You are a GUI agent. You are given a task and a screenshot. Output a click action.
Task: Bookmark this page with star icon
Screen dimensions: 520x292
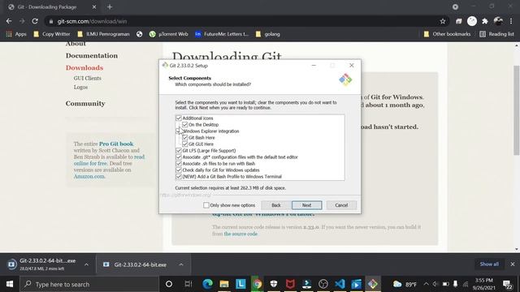(443, 21)
